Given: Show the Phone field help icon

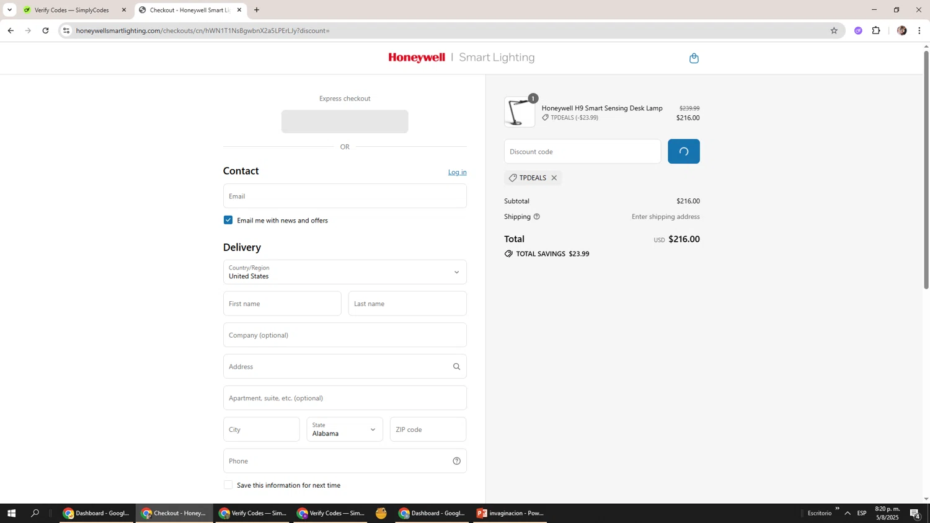Looking at the screenshot, I should 456,461.
